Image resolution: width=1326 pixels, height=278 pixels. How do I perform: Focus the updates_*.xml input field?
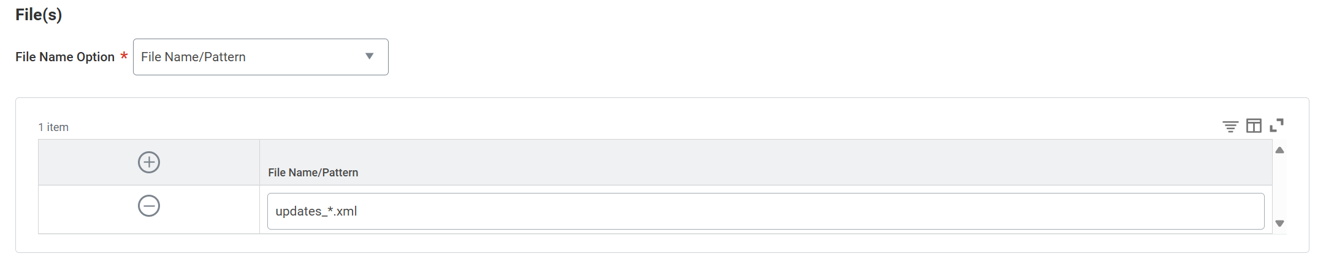(766, 211)
